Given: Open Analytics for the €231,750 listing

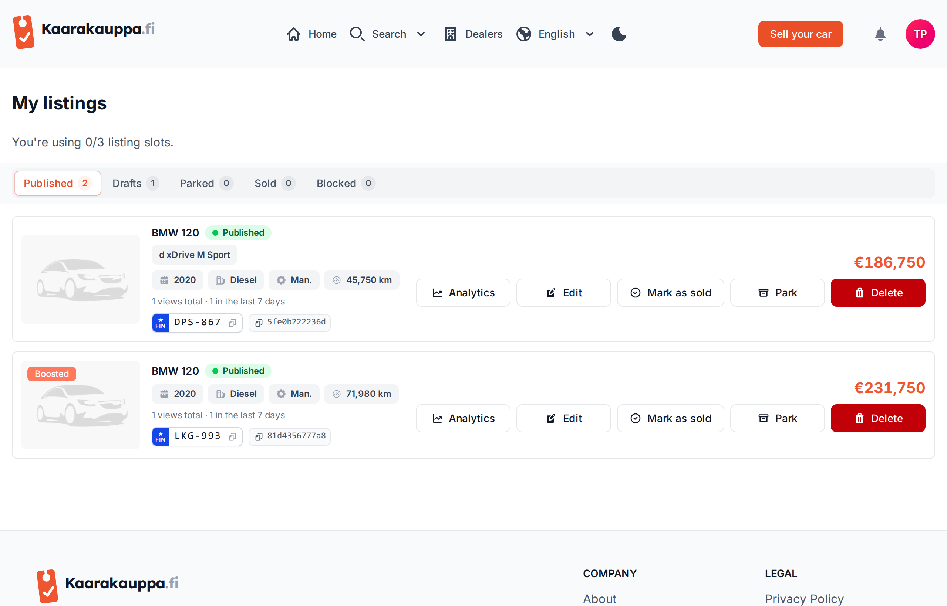Looking at the screenshot, I should (x=463, y=418).
